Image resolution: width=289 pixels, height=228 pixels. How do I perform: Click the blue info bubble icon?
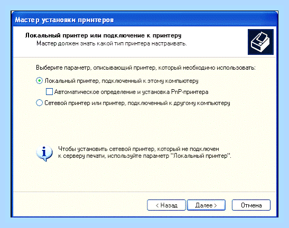coord(44,153)
